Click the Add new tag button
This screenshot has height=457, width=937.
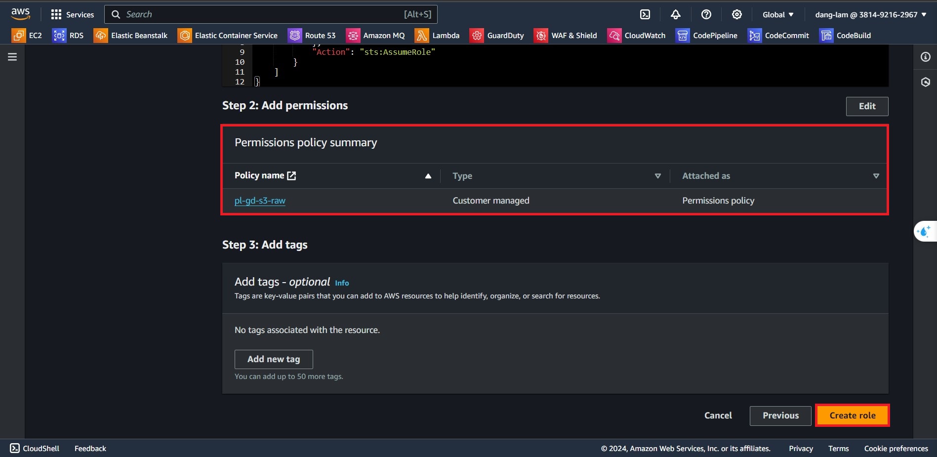(274, 359)
